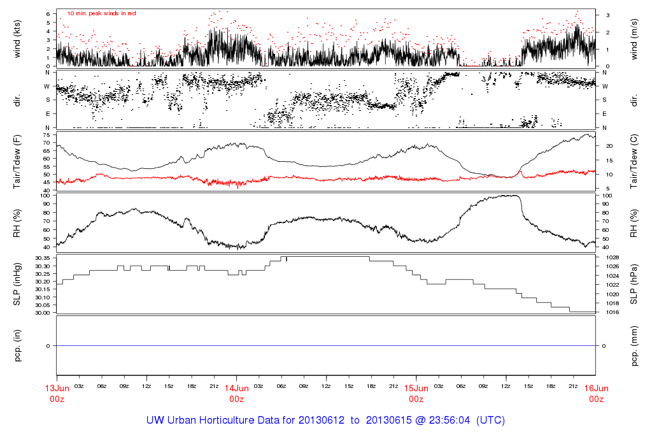The image size is (652, 446).
Task: Click the '30.00' pressure tick value
Action: (43, 313)
